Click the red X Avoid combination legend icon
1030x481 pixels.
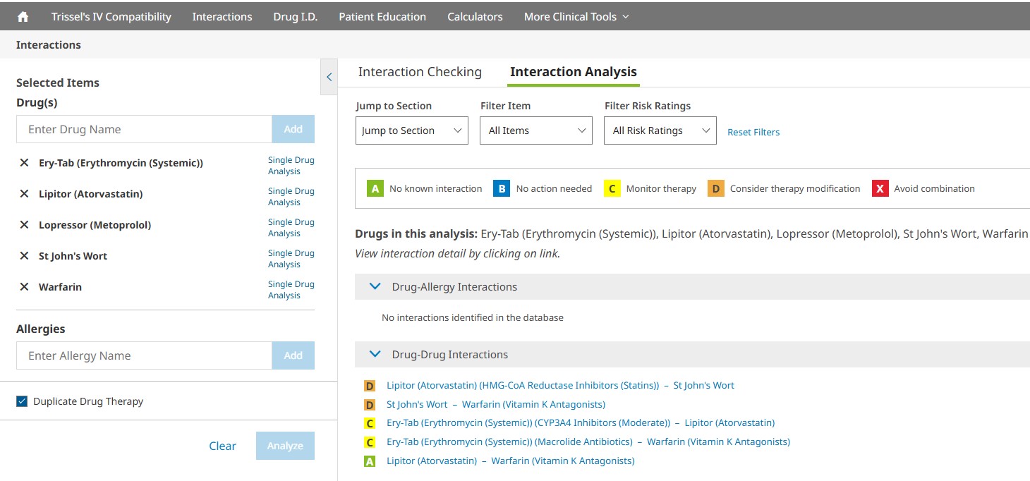pos(880,188)
